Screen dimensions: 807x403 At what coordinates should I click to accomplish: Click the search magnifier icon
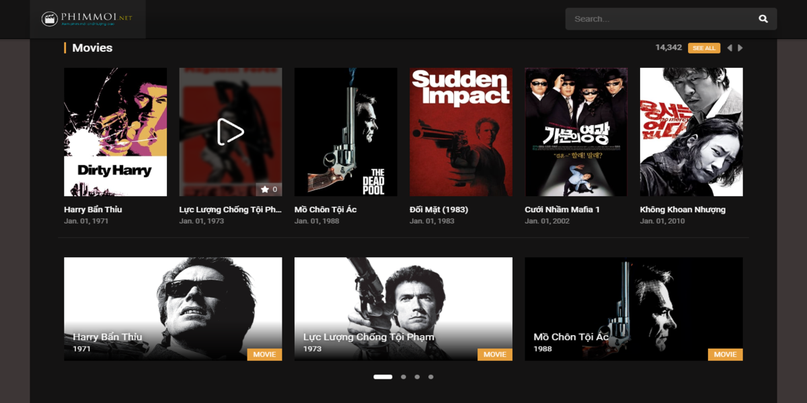(x=763, y=19)
